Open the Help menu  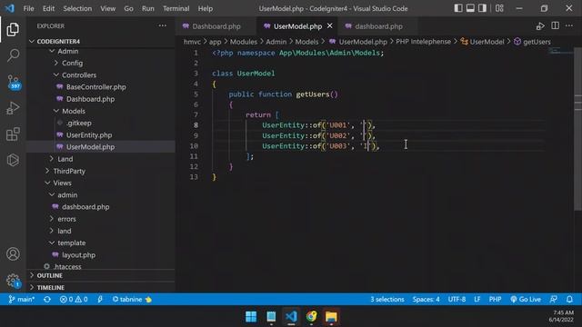[x=206, y=8]
